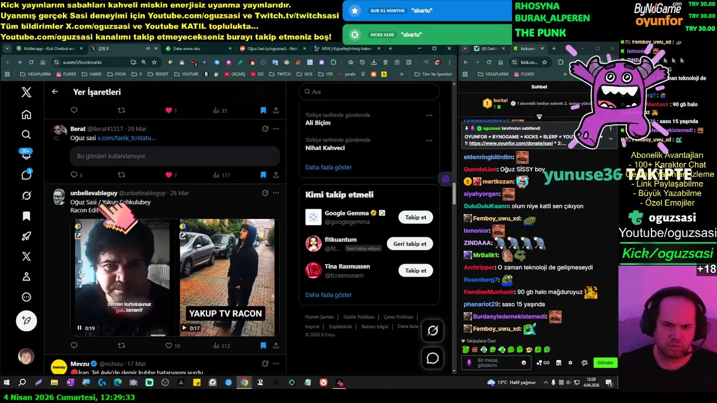Open oyunfor donate link in pinned message
Screen dimensions: 717x403
[x=512, y=143]
